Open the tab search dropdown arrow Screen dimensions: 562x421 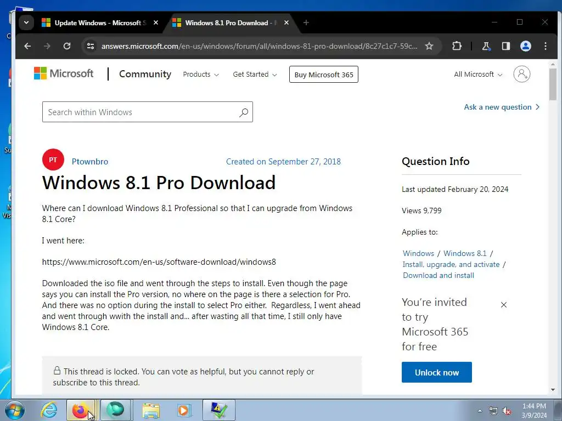(26, 22)
